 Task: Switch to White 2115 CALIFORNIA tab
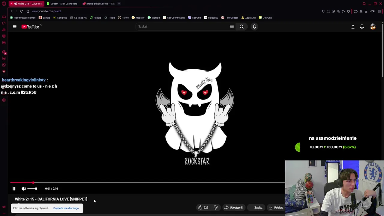26,4
